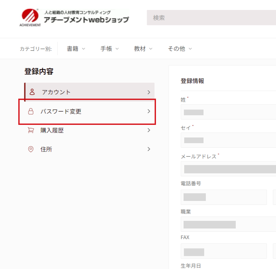Click the lock icon for パスワード変更

(x=31, y=111)
